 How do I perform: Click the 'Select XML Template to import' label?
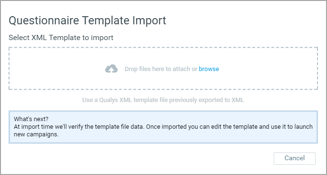point(61,38)
